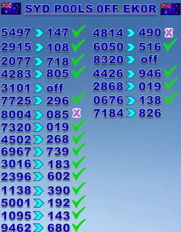The height and width of the screenshot is (232, 181).
Task: Click the result 019 next to 7320
Action: (x=58, y=127)
